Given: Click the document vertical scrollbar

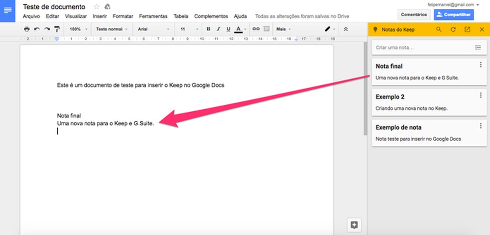Looking at the screenshot, I should [365, 88].
